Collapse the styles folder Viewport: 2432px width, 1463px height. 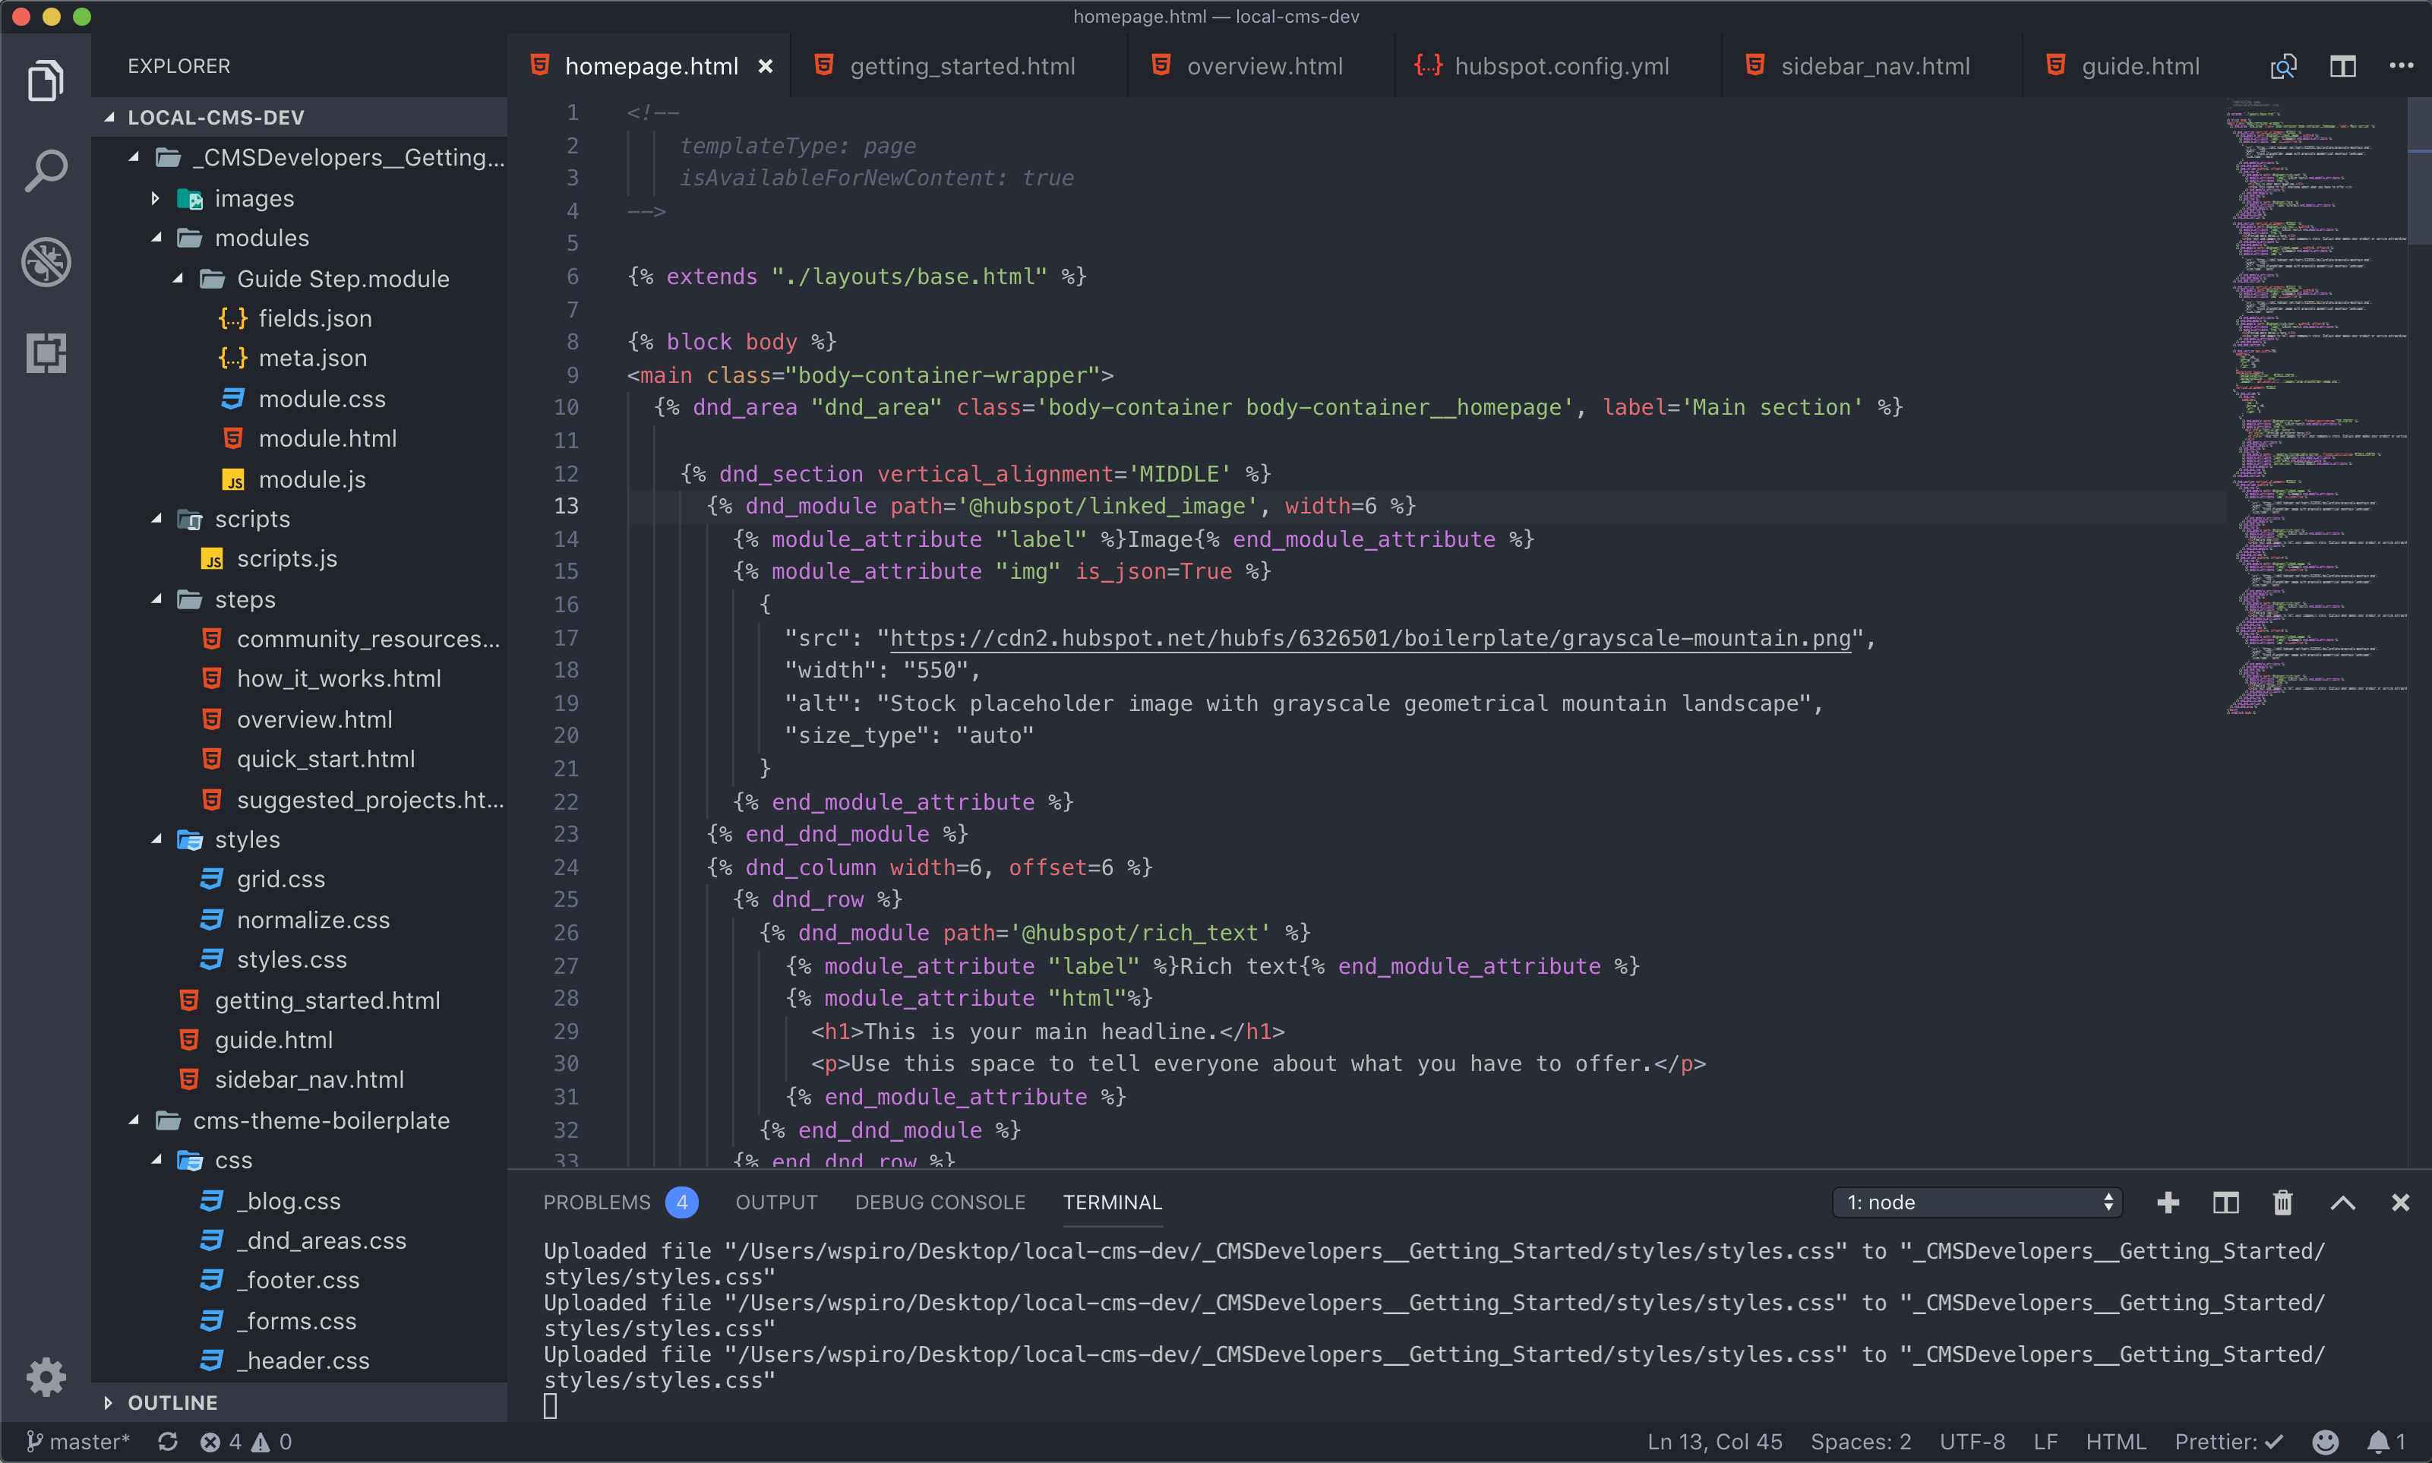[156, 839]
